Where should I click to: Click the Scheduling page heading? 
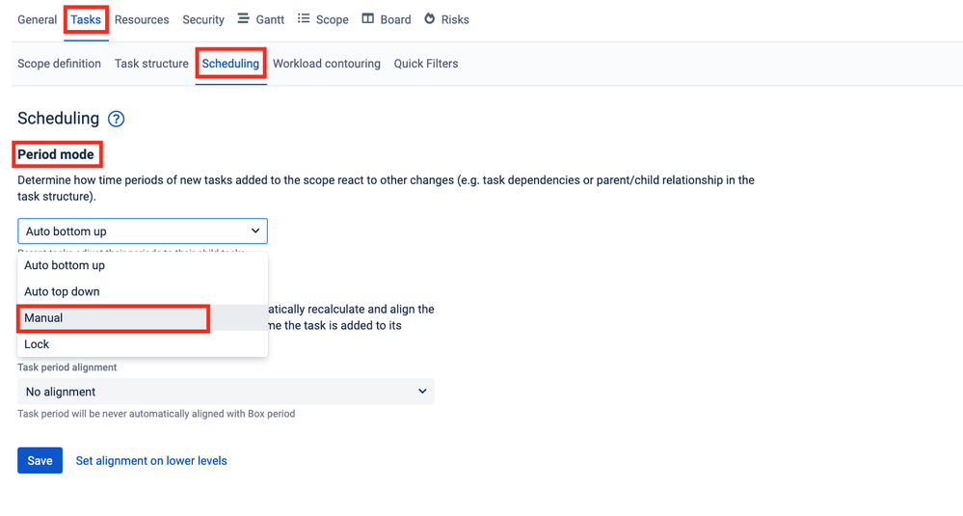[x=59, y=118]
